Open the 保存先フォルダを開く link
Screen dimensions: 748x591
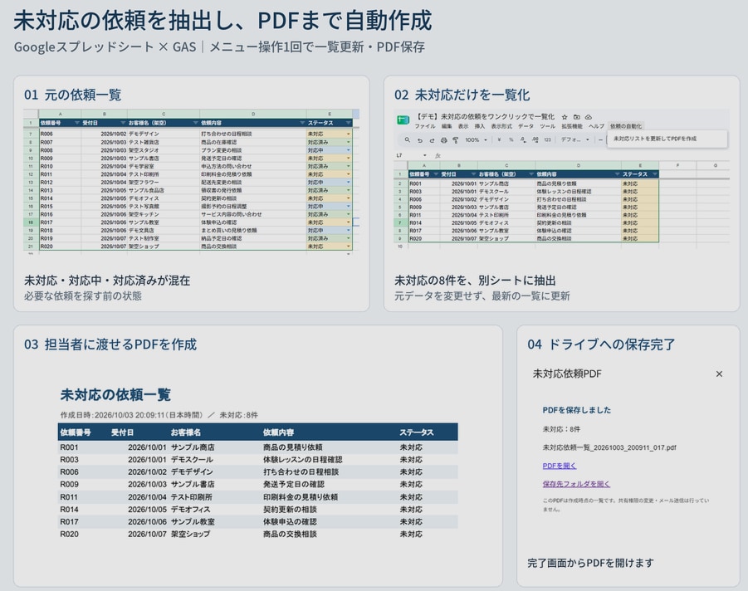[576, 484]
